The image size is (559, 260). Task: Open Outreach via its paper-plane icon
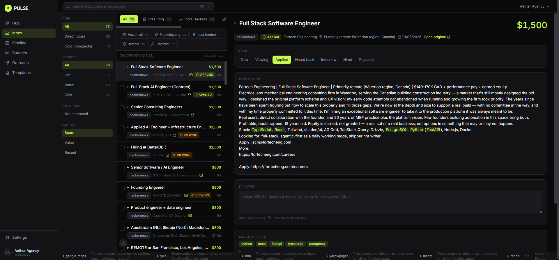click(7, 63)
